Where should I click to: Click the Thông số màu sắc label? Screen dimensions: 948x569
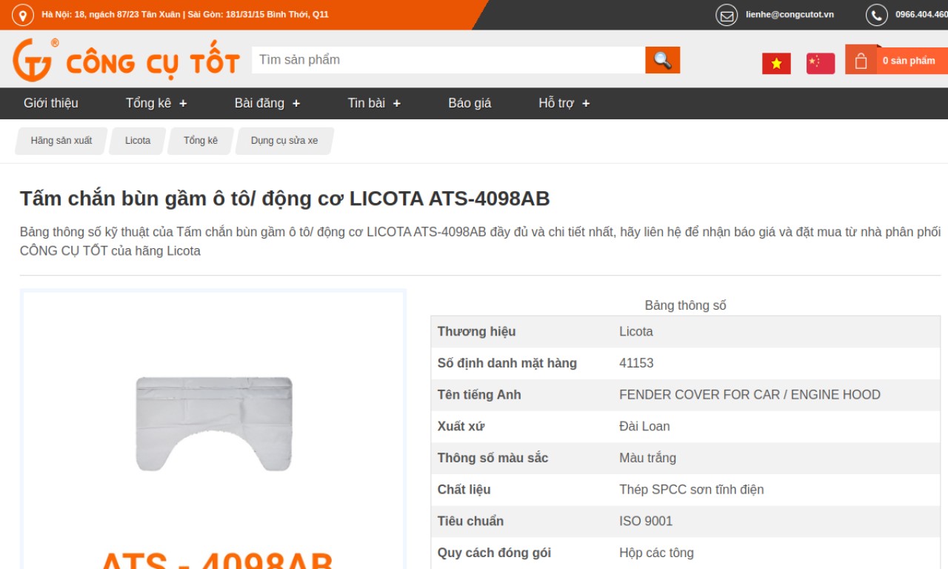[x=493, y=458]
